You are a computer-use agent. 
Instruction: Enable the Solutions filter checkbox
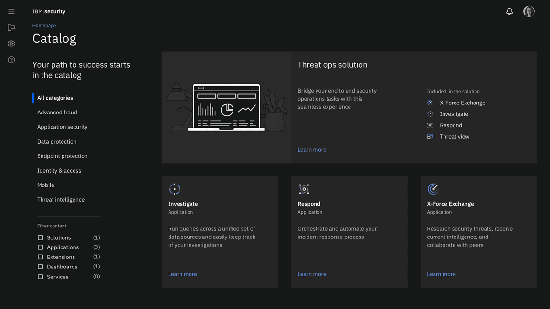pos(40,237)
